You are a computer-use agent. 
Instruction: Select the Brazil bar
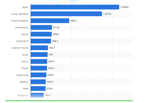pos(39,55)
